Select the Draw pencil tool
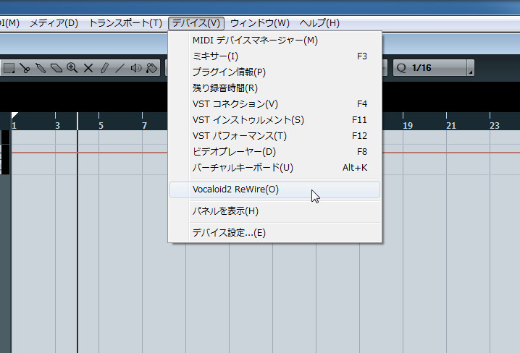 click(x=104, y=68)
